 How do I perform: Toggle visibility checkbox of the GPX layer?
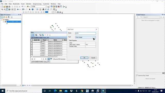(5, 22)
